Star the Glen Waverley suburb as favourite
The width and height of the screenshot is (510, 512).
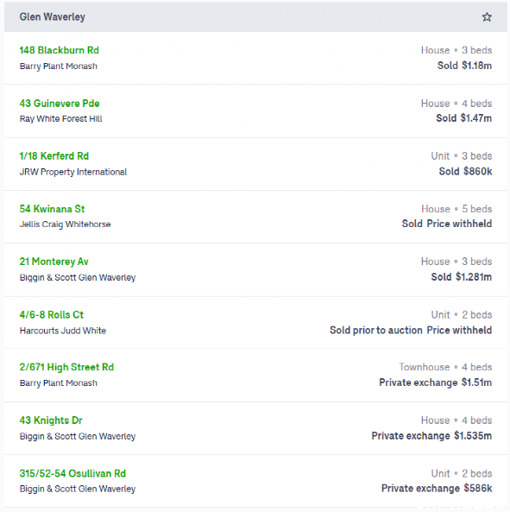(x=487, y=17)
